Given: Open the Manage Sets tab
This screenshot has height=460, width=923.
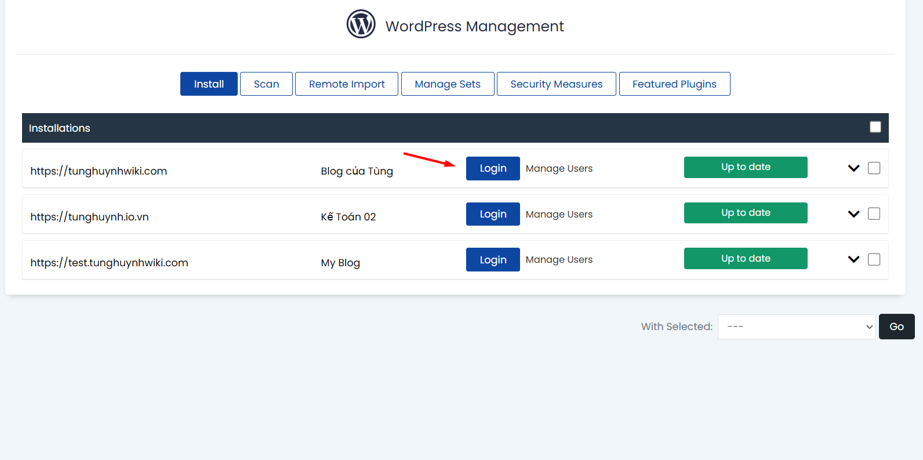Looking at the screenshot, I should [448, 84].
